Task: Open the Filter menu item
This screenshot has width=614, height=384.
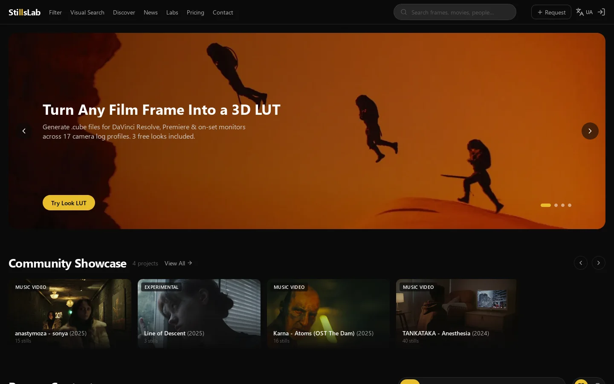Action: click(55, 12)
